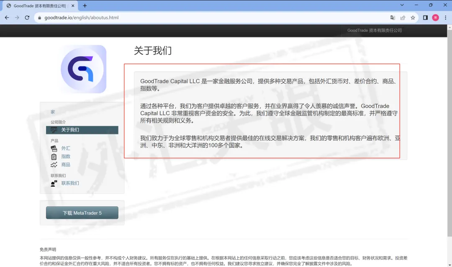Click the scrollbar down arrow
Screen dimensions: 452x267
click(x=449, y=264)
